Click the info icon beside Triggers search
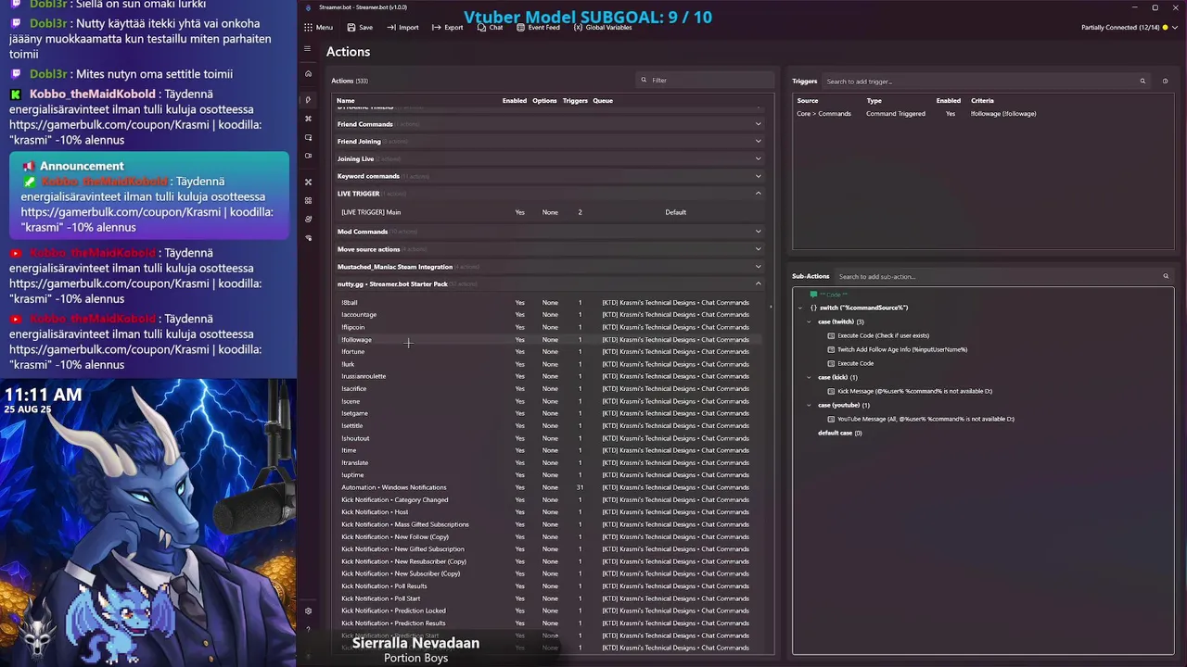Viewport: 1187px width, 667px height. (1165, 81)
